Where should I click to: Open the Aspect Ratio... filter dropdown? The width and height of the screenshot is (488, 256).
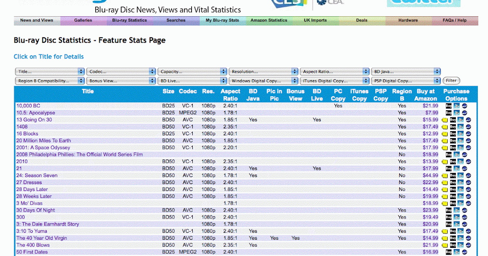click(335, 72)
